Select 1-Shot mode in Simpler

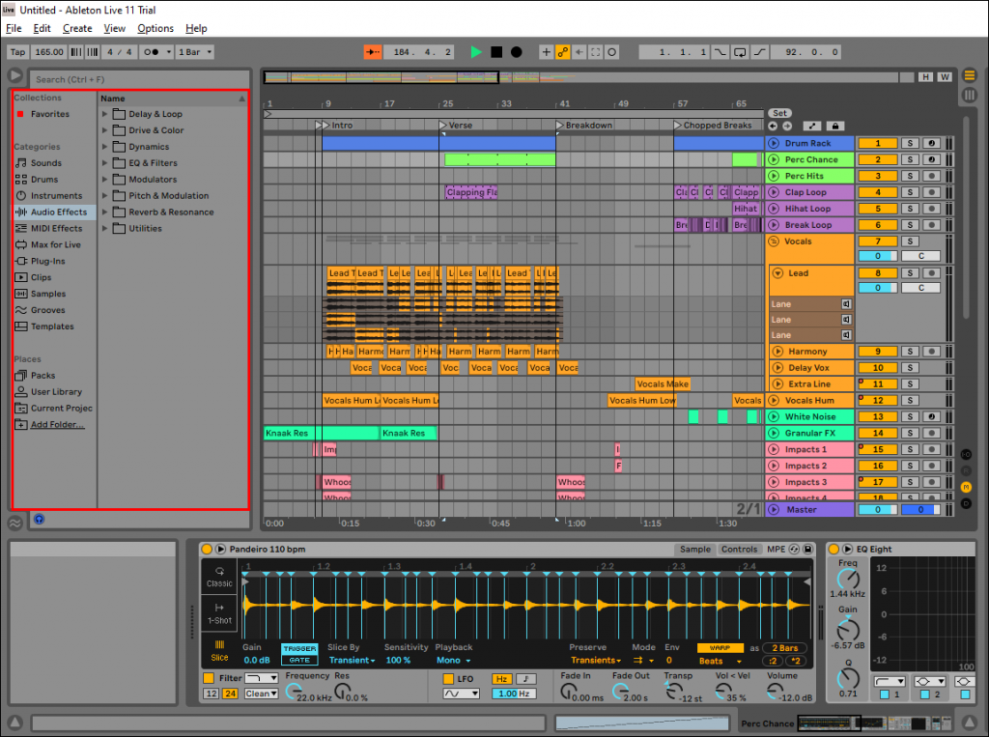pyautogui.click(x=219, y=614)
